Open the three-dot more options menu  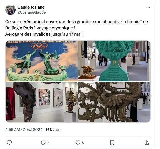(x=148, y=7)
